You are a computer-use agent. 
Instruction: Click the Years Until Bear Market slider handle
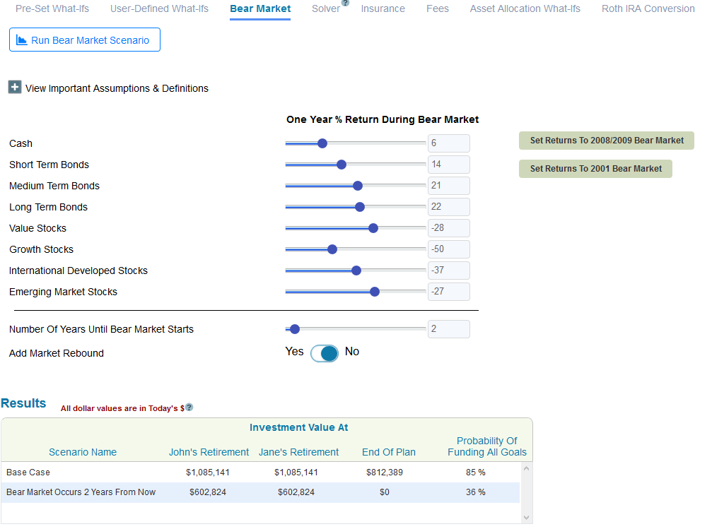295,329
